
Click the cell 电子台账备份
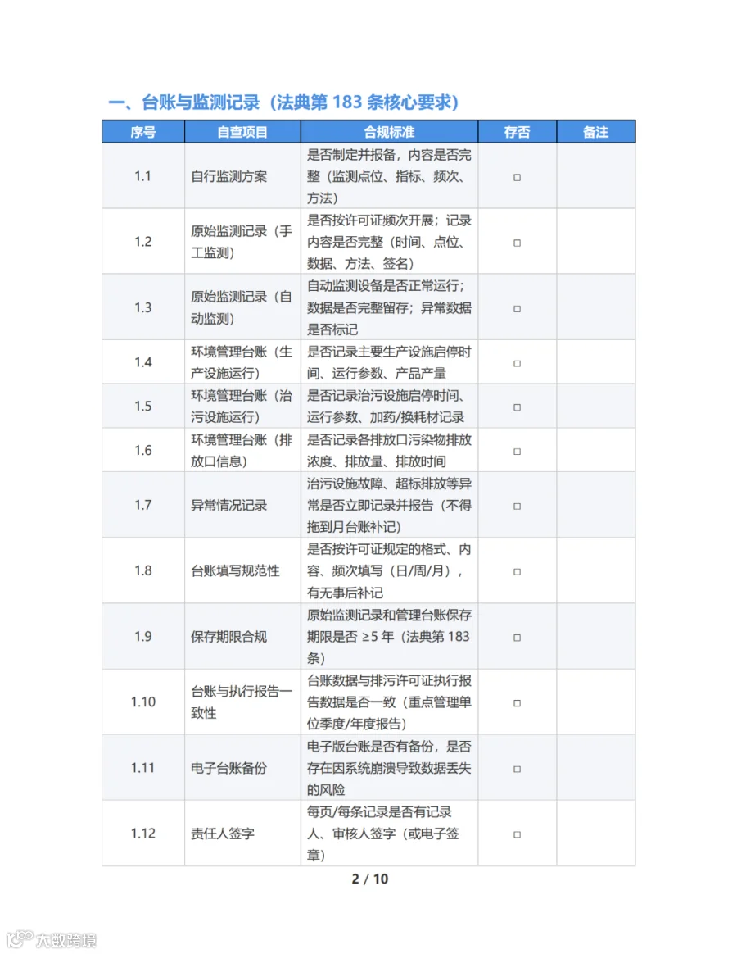242,768
